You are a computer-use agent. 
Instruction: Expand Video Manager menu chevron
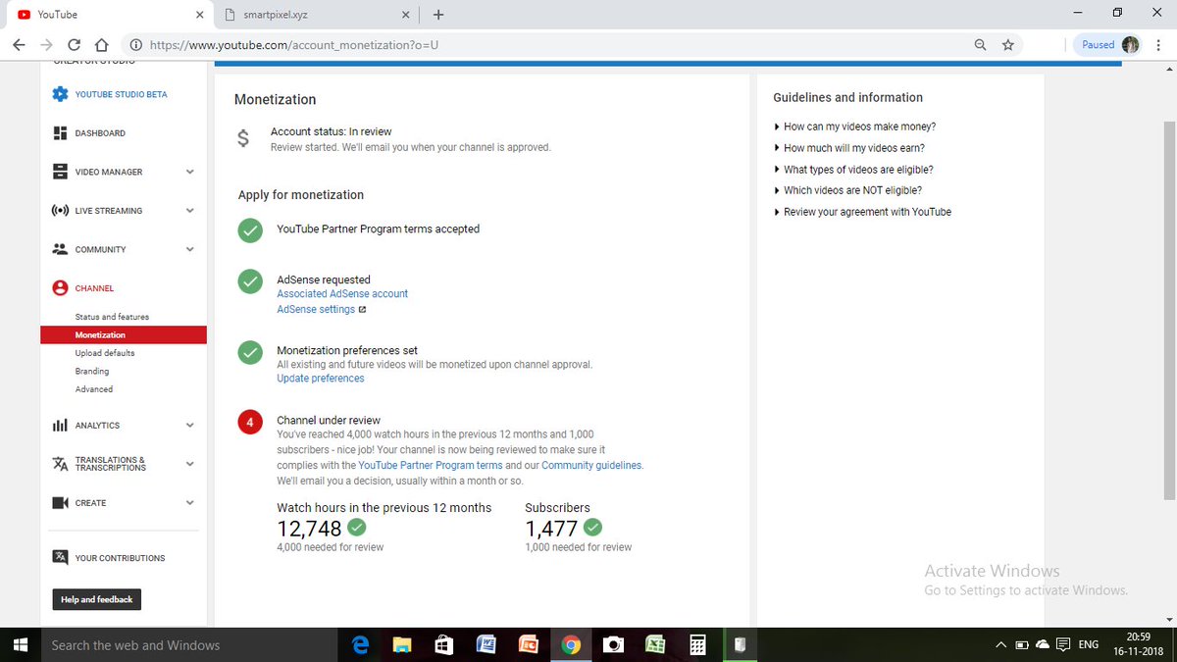tap(190, 172)
